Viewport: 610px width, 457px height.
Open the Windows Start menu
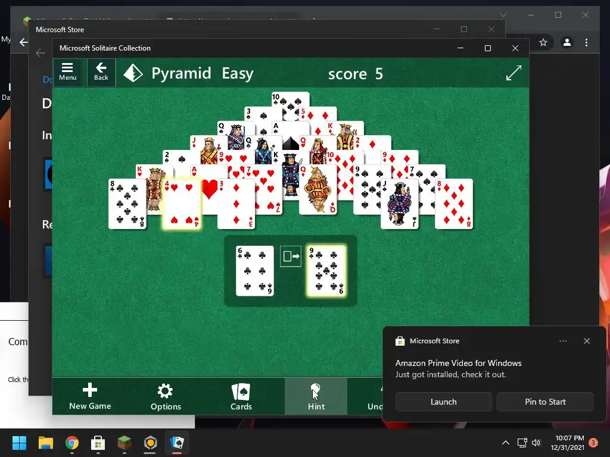pos(19,443)
